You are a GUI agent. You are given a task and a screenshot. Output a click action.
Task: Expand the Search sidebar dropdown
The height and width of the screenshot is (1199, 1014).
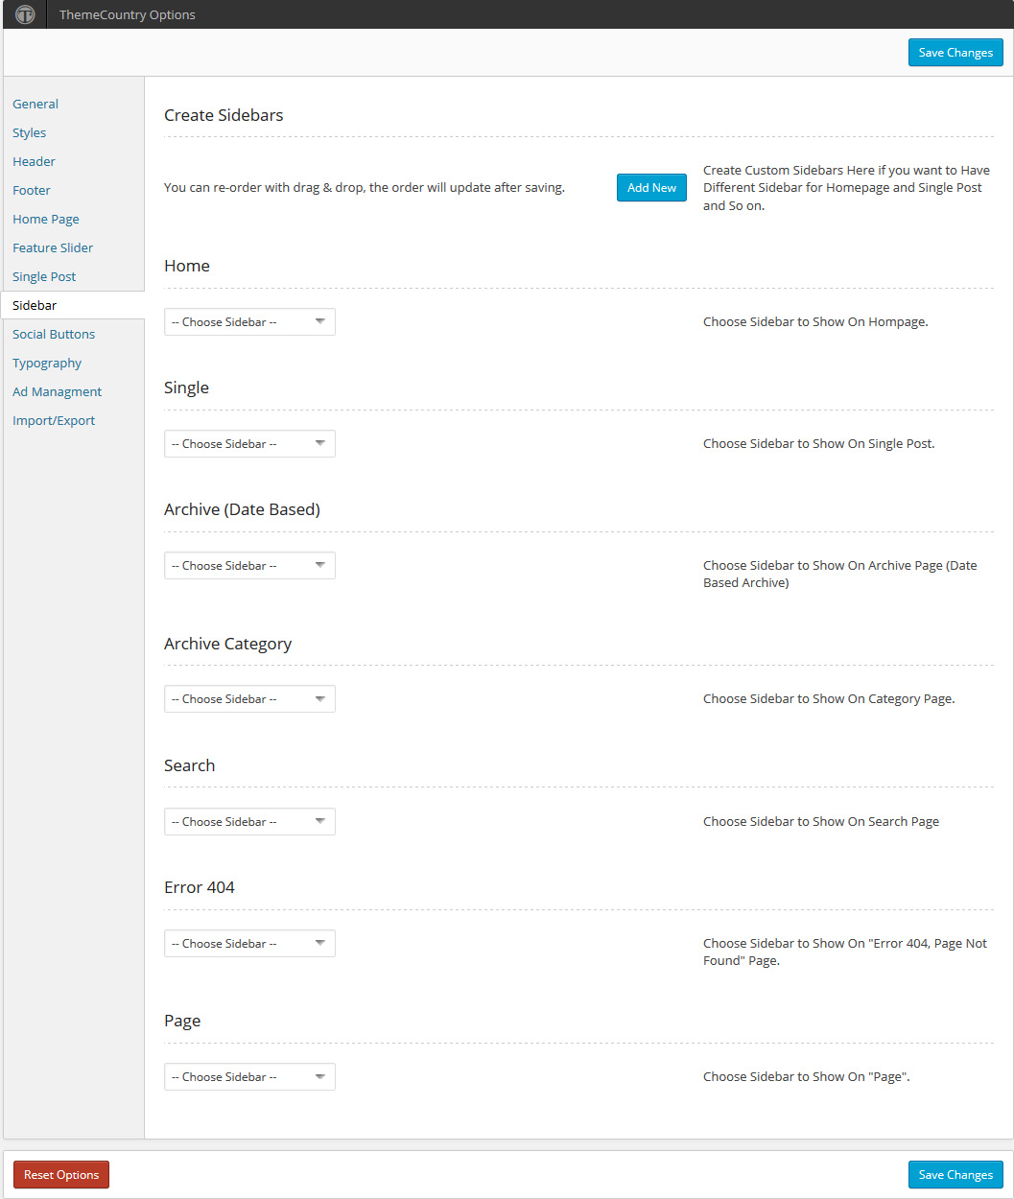249,822
